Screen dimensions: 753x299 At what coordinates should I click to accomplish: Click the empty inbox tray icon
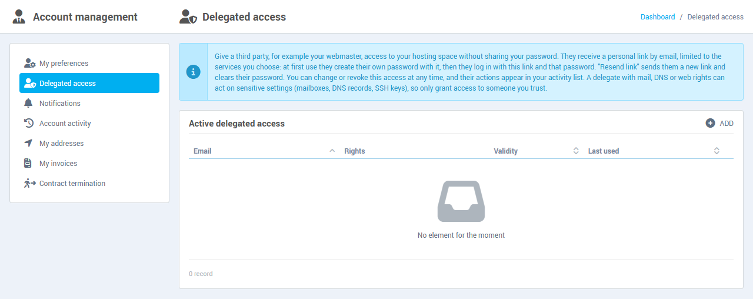tap(461, 201)
